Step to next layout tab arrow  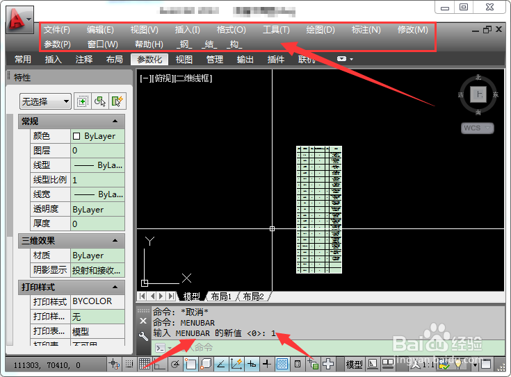pos(161,296)
